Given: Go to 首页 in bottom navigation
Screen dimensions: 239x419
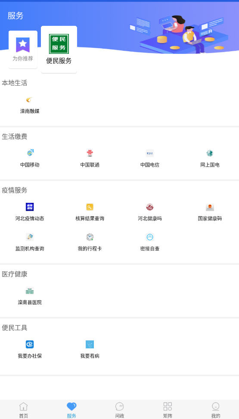Looking at the screenshot, I should (24, 410).
